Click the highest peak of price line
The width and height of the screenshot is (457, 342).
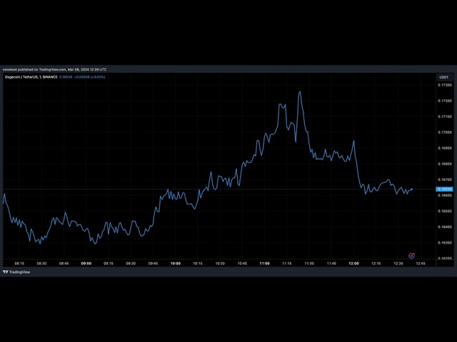click(300, 91)
